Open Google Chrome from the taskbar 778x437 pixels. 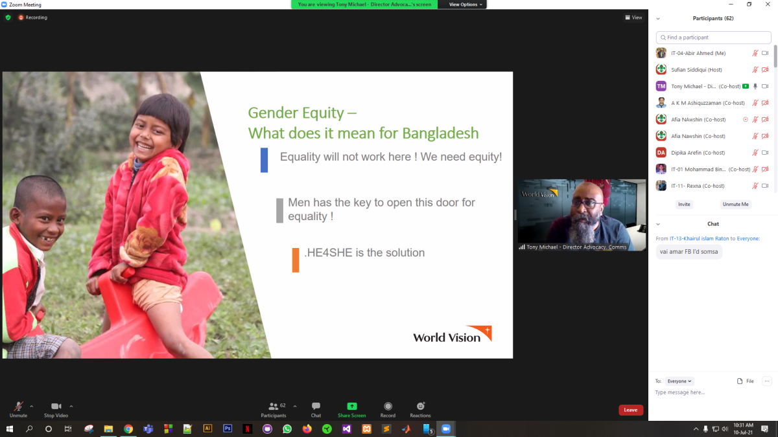tap(128, 429)
